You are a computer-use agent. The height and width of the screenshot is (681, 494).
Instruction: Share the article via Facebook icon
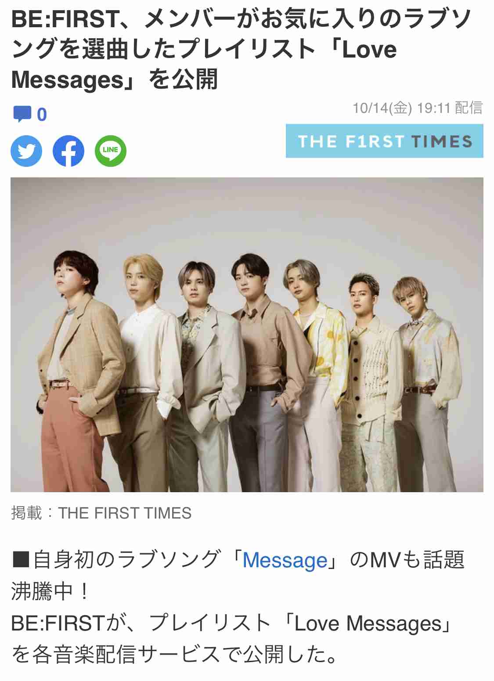point(69,151)
